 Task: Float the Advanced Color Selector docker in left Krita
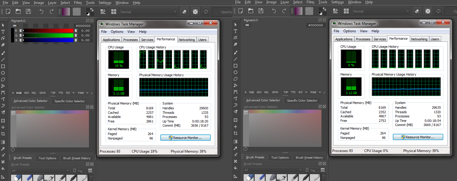point(87,107)
